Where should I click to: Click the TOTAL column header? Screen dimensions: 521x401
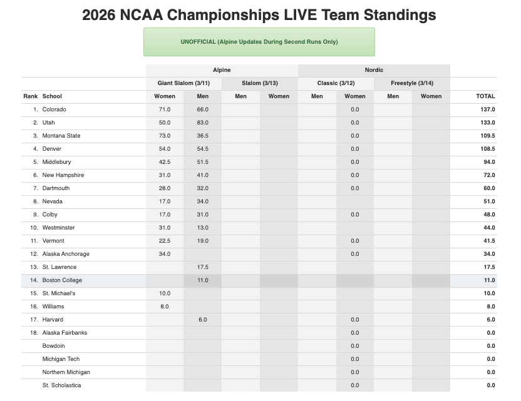(485, 96)
